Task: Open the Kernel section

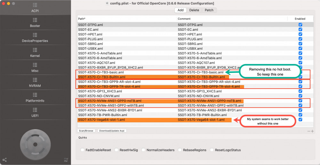Action: (35, 52)
